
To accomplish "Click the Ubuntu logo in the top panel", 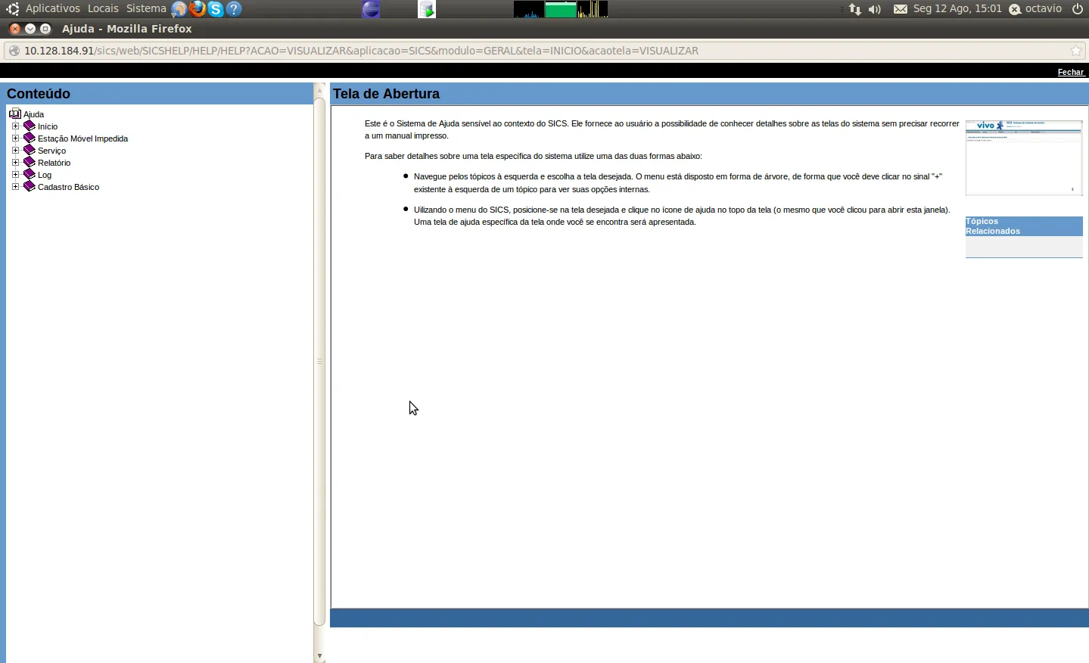I will pyautogui.click(x=13, y=9).
